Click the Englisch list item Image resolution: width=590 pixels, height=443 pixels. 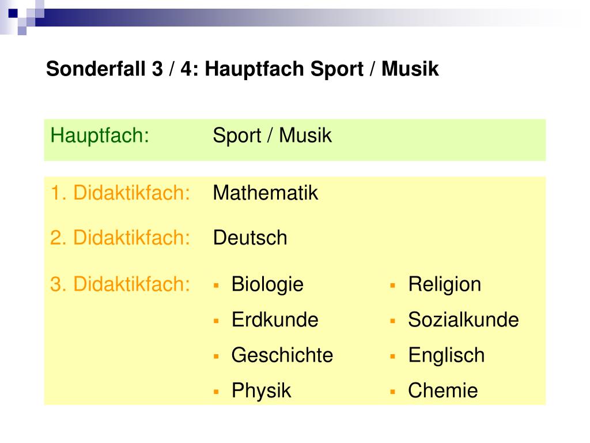(447, 355)
